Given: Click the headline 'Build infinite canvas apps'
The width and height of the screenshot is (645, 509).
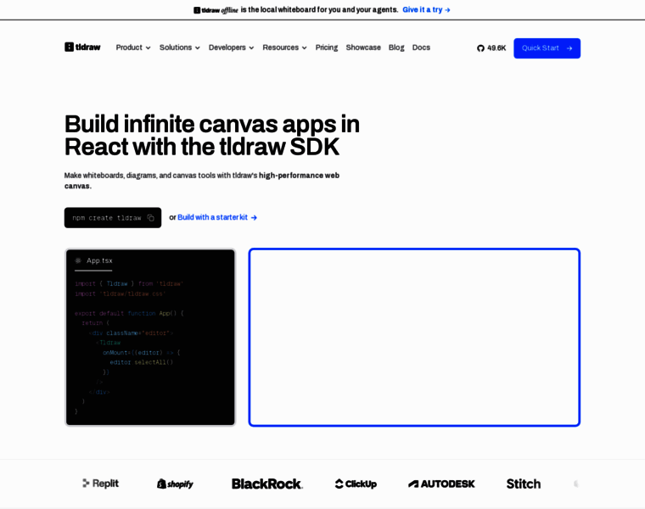Looking at the screenshot, I should click(212, 135).
